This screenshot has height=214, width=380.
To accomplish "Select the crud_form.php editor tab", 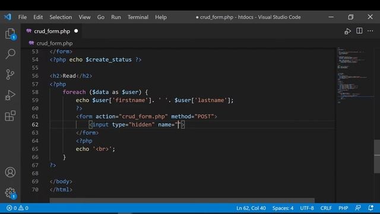I will pos(52,32).
